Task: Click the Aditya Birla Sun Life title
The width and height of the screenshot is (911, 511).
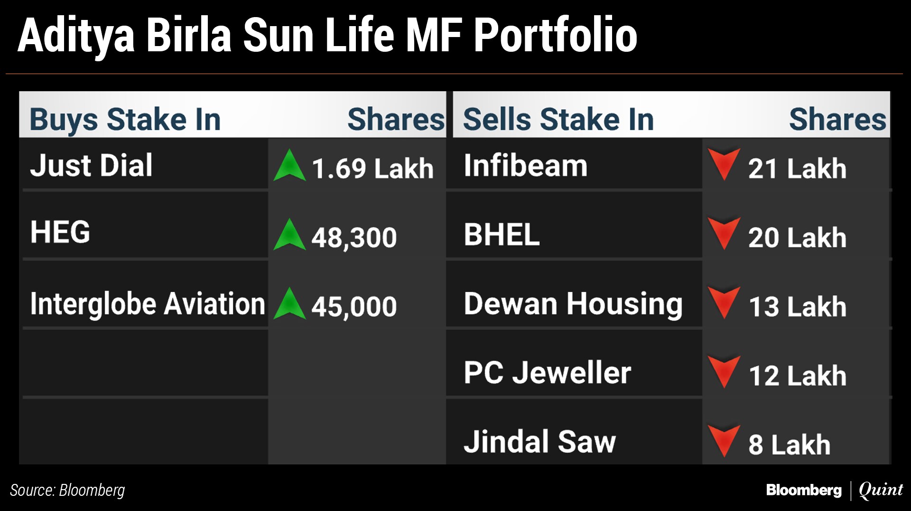Action: pyautogui.click(x=327, y=35)
